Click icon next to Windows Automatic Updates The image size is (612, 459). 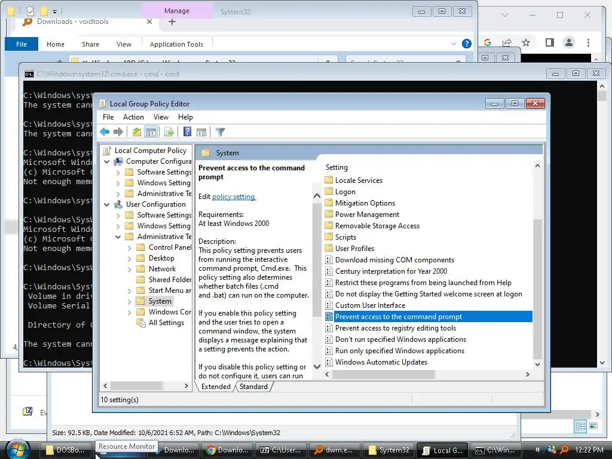[x=329, y=362]
